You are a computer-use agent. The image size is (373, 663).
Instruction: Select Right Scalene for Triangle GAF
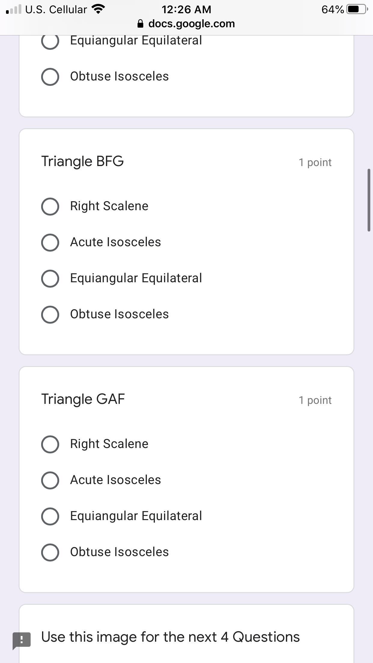coord(50,444)
